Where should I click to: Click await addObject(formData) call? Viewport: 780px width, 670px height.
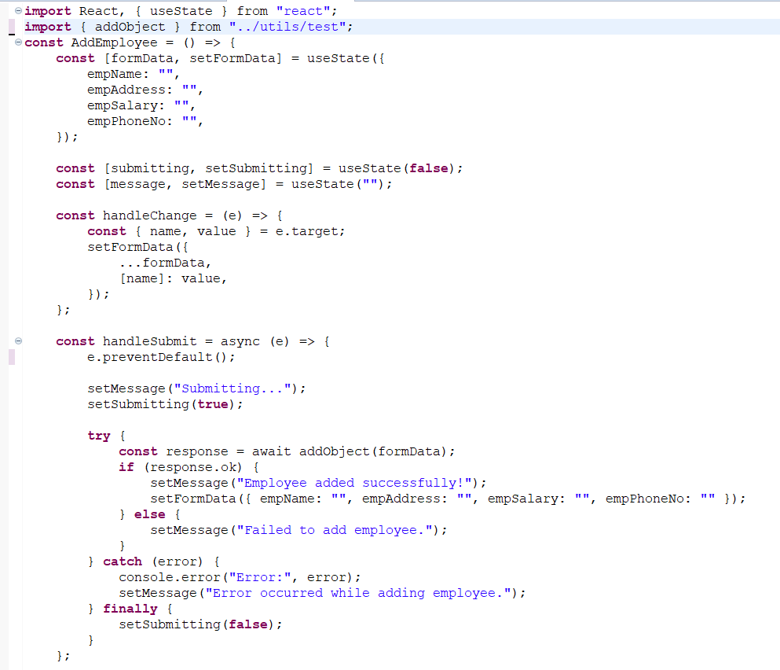[350, 451]
